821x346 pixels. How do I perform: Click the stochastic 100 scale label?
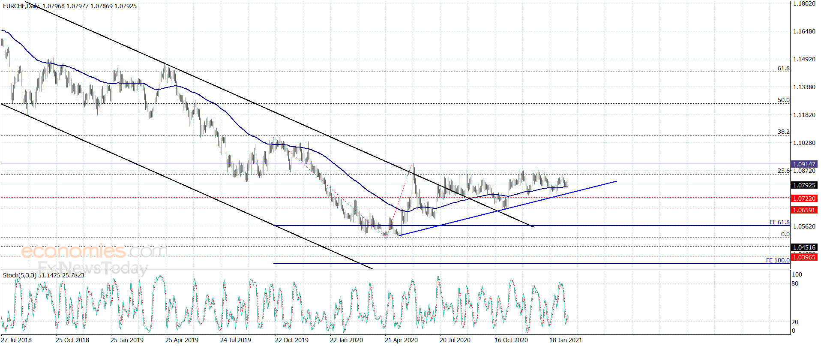point(797,274)
